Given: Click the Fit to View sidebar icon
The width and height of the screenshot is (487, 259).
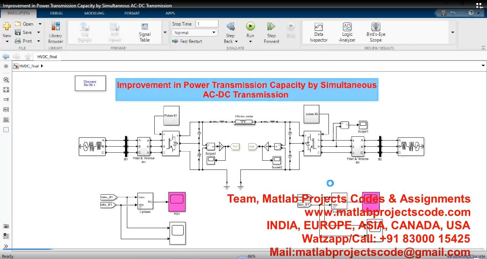Looking at the screenshot, I should 6,90.
